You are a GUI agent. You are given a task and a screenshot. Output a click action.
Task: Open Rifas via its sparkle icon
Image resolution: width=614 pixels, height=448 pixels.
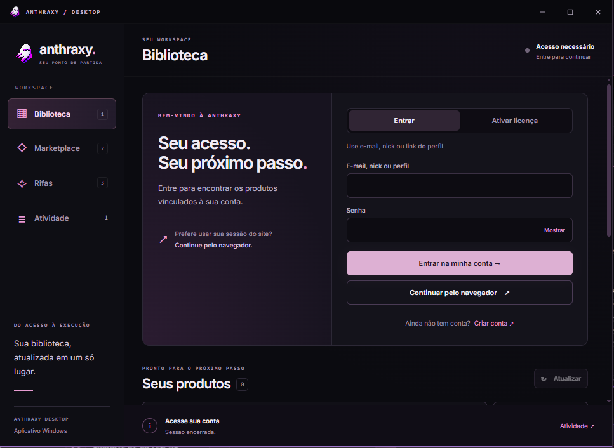point(22,183)
